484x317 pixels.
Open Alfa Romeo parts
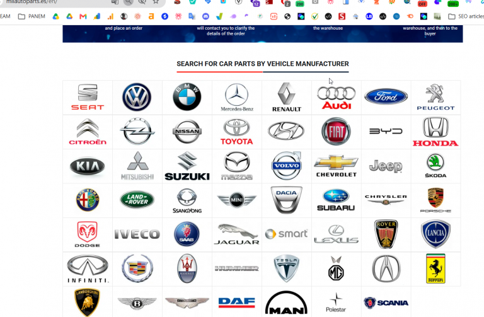pos(88,200)
